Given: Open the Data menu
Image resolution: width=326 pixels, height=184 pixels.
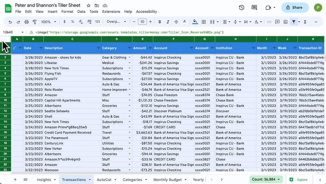Looking at the screenshot, I should [81, 12].
